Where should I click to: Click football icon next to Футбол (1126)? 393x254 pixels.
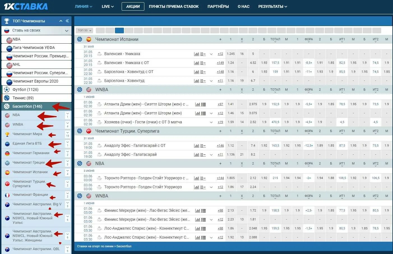coord(7,90)
